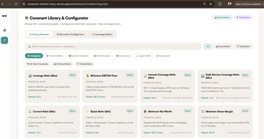Screen dimensions: 264x139
Task: Click the interest_coverage_ratio_min key text
Action: 177,98
